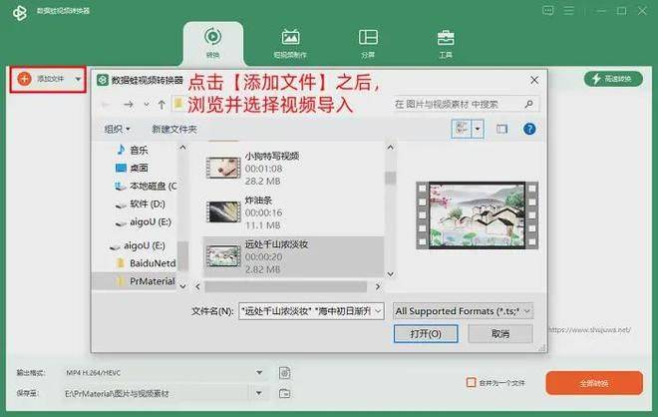This screenshot has width=658, height=417.
Task: Open the 组织 organize menu
Action: [x=117, y=129]
